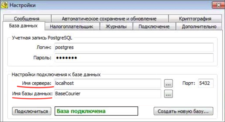The height and width of the screenshot is (122, 225).
Task: Select the База данных tab
Action: coord(24,26)
